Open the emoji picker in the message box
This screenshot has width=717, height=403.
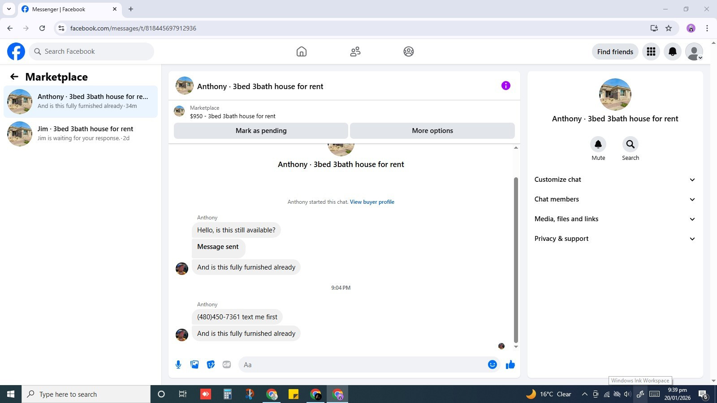coord(492,364)
